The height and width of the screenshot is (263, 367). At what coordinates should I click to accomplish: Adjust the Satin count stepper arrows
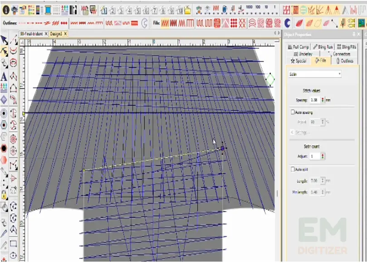click(323, 156)
